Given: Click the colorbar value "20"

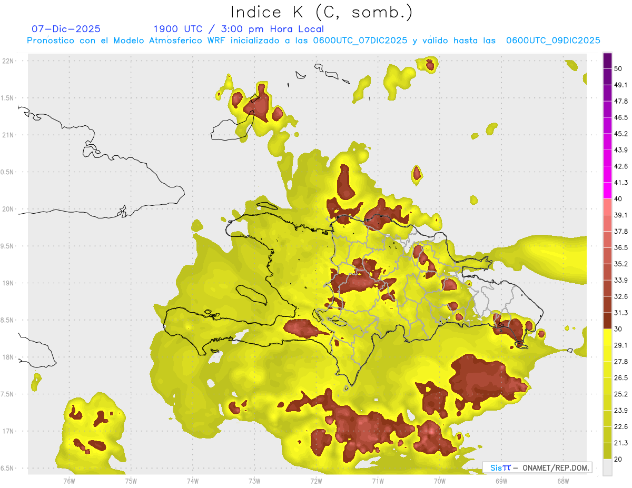Looking at the screenshot, I should click(x=618, y=460).
